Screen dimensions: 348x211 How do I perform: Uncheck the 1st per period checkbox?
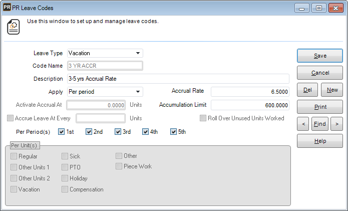pyautogui.click(x=62, y=132)
